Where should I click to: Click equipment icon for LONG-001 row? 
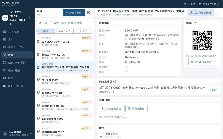click(x=38, y=67)
